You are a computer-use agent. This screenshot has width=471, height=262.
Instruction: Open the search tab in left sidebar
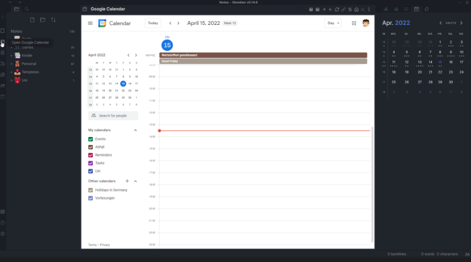pos(27,9)
